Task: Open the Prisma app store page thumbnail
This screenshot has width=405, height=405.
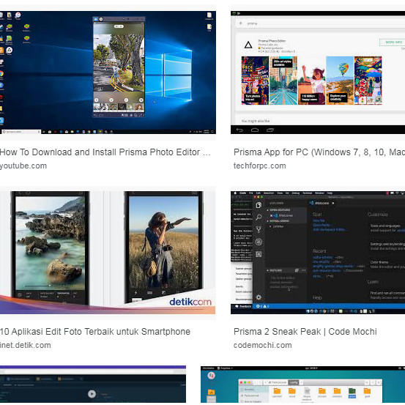Action: [x=318, y=73]
